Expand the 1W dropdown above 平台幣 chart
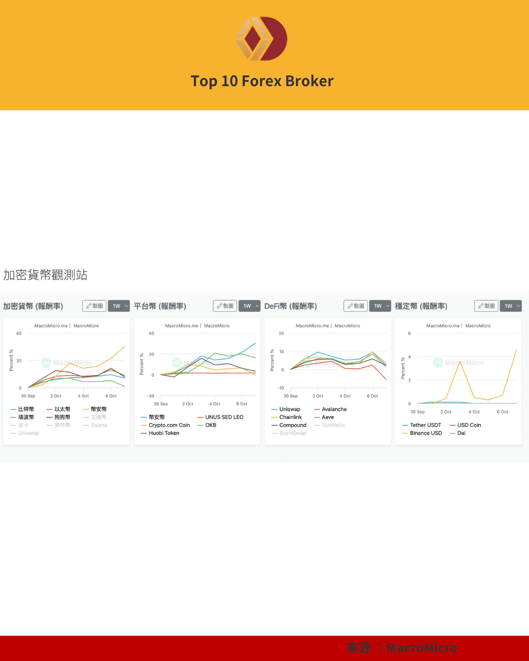Viewport: 529px width, 661px height. coord(250,306)
